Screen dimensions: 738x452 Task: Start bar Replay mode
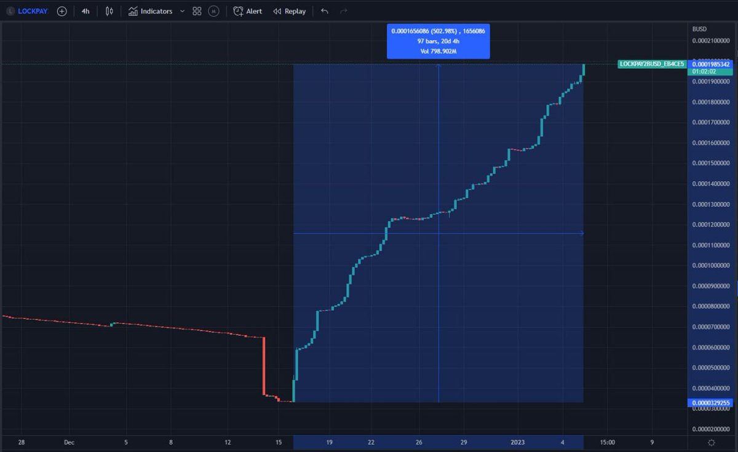(x=289, y=11)
